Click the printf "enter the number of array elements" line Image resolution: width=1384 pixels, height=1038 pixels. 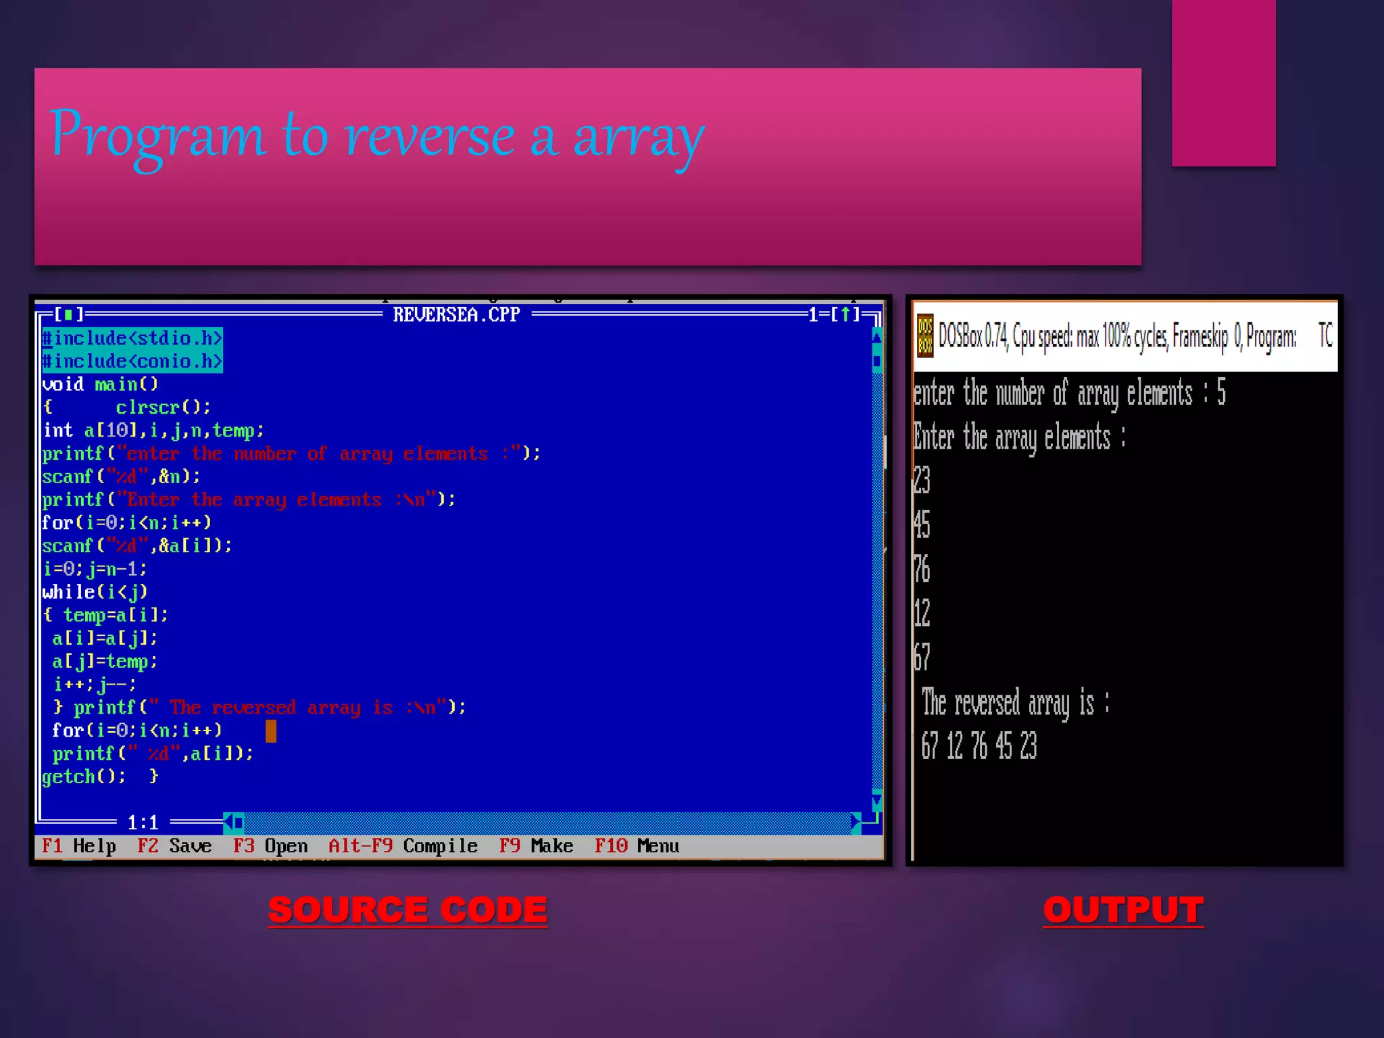(291, 453)
